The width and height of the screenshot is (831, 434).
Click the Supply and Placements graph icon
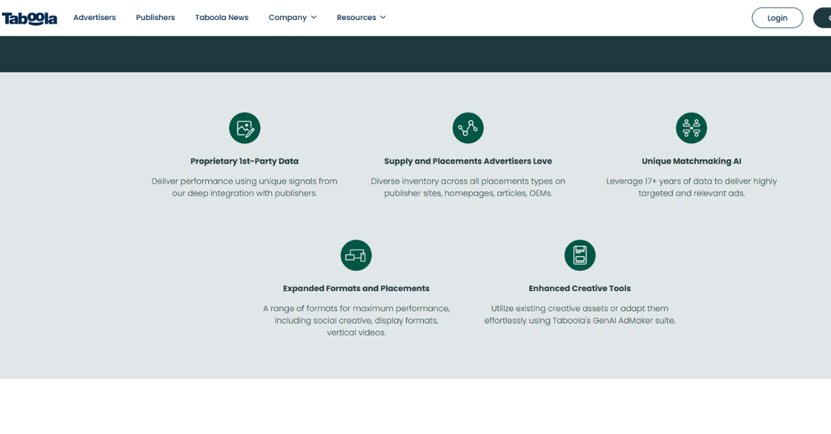point(468,128)
